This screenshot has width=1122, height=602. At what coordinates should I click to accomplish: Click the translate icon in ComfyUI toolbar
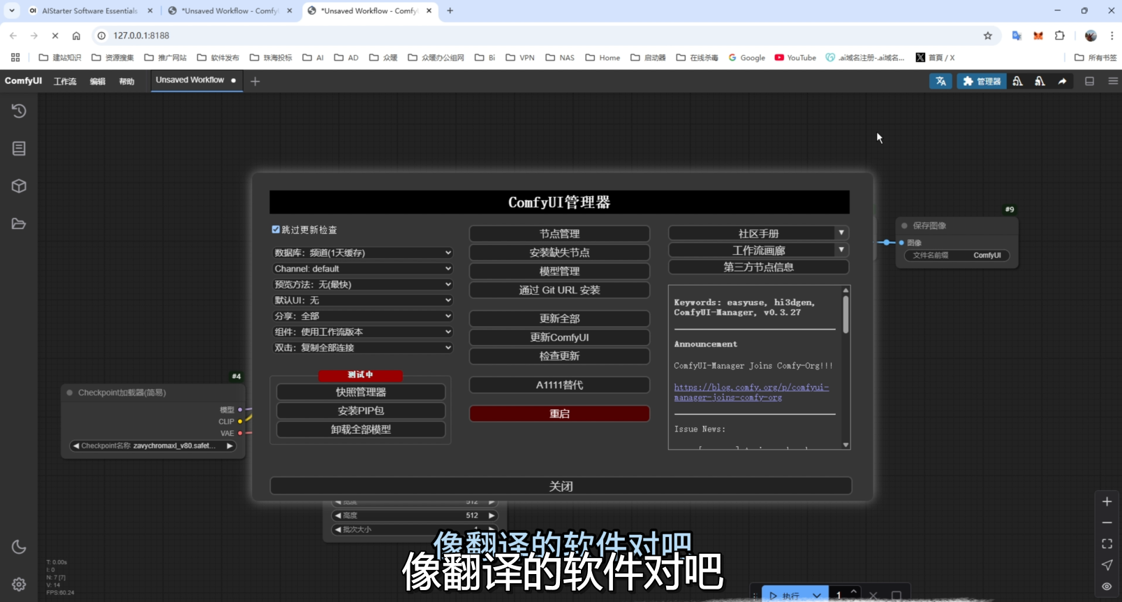pos(940,81)
